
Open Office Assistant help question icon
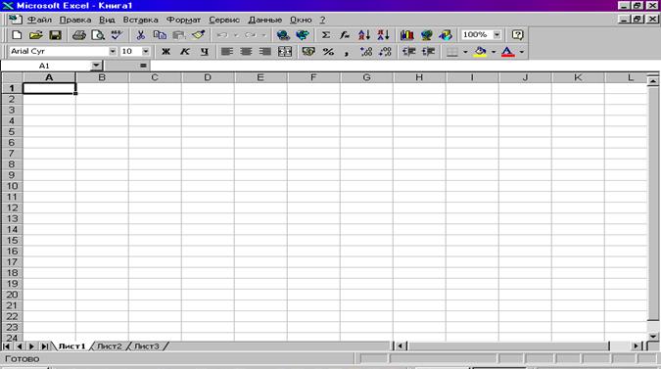click(x=517, y=35)
